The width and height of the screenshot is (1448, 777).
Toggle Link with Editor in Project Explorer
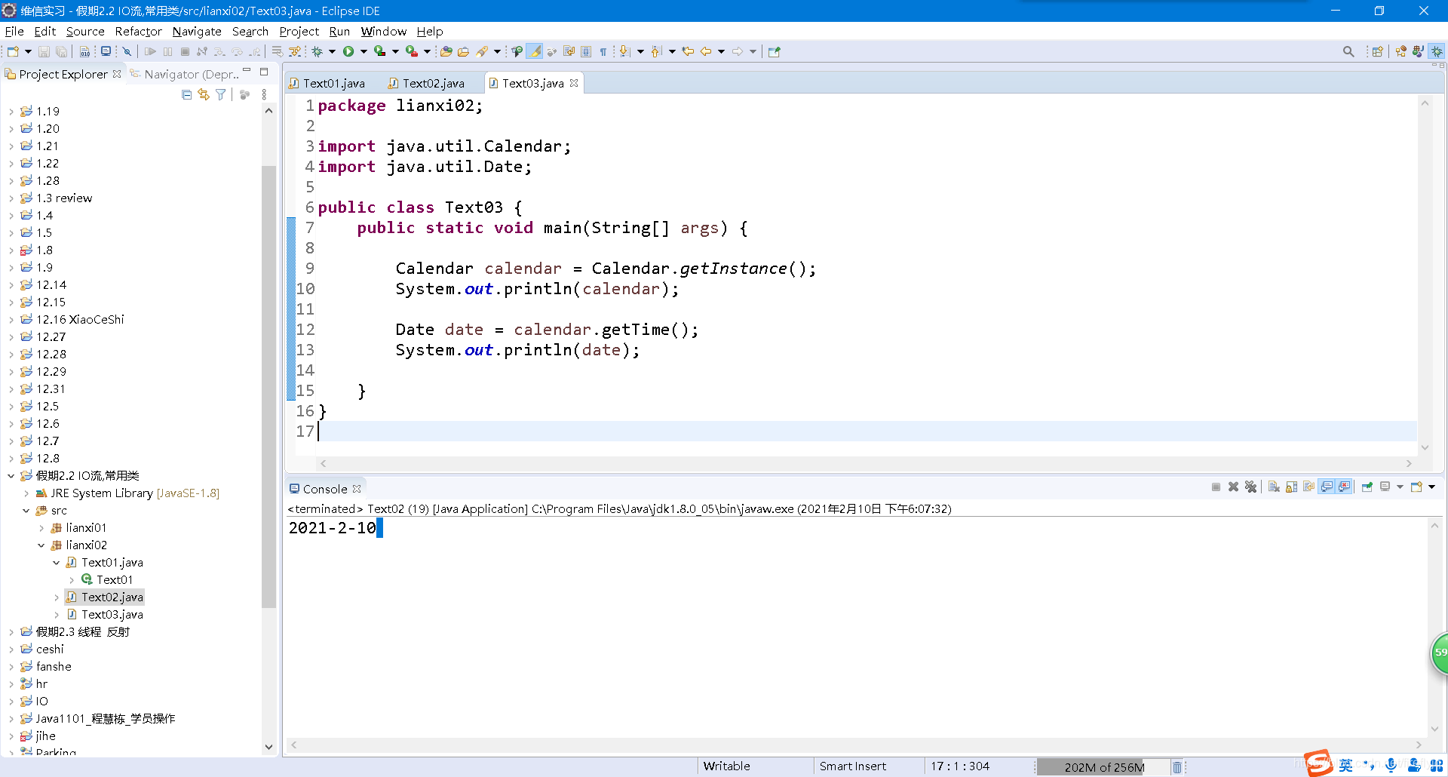[x=204, y=94]
